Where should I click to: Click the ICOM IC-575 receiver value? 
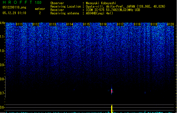(113, 10)
